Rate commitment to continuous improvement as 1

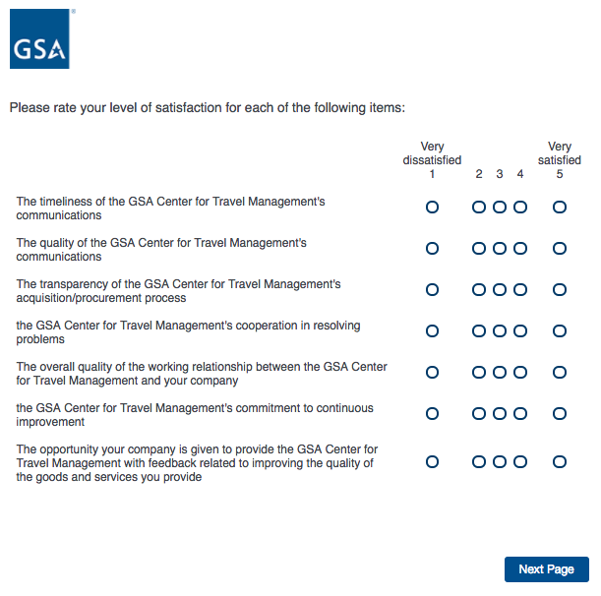coord(432,414)
